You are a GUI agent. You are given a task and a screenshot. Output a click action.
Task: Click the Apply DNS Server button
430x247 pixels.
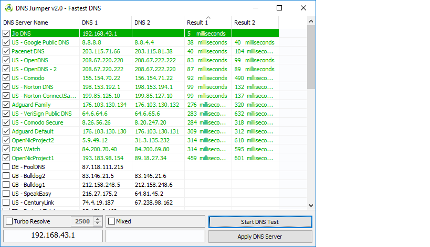click(260, 237)
